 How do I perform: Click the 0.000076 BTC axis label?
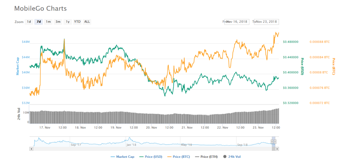click(320, 88)
